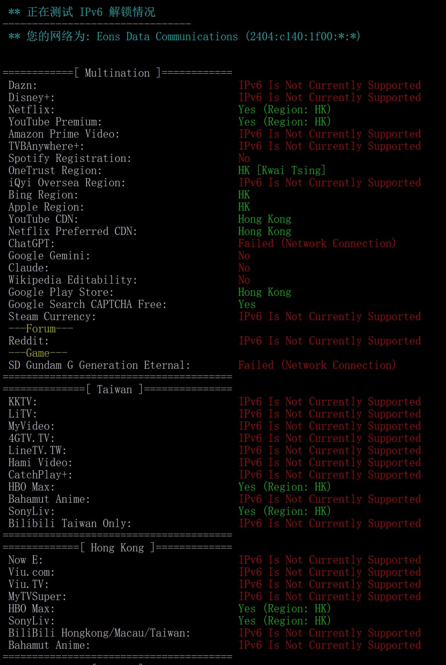This screenshot has width=446, height=665.
Task: Click the Bahamut Anime label under Taiwan
Action: click(49, 499)
